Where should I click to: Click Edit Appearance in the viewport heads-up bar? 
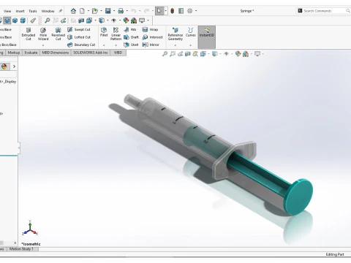coord(238,54)
